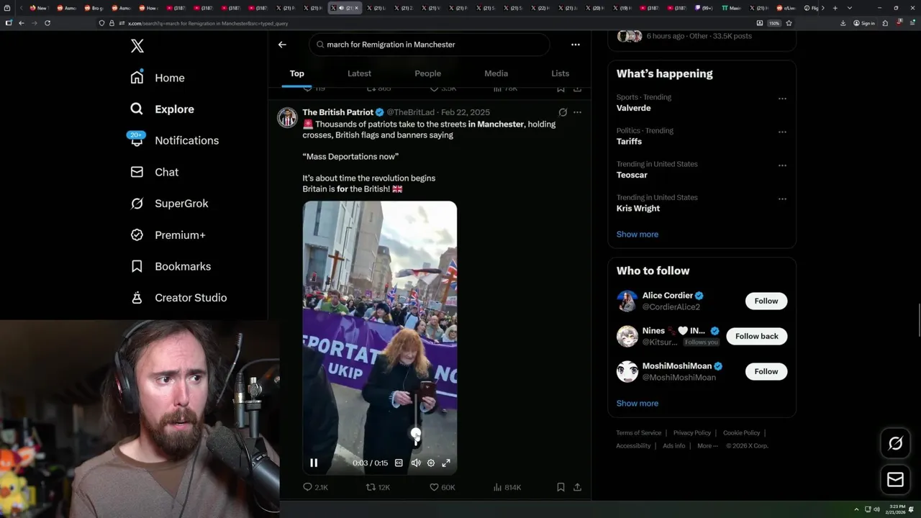Reload the page in browser toolbar
The image size is (921, 518).
tap(47, 23)
